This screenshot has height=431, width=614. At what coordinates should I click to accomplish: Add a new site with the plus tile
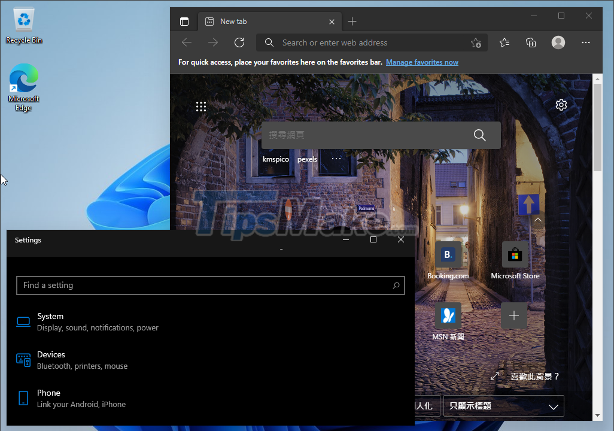click(514, 315)
